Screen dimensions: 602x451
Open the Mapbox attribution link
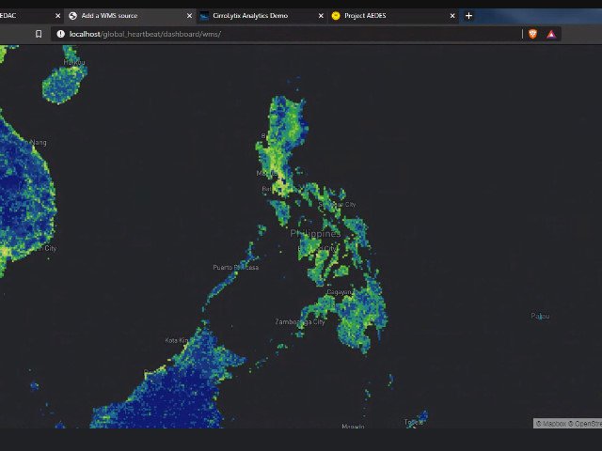tap(550, 424)
